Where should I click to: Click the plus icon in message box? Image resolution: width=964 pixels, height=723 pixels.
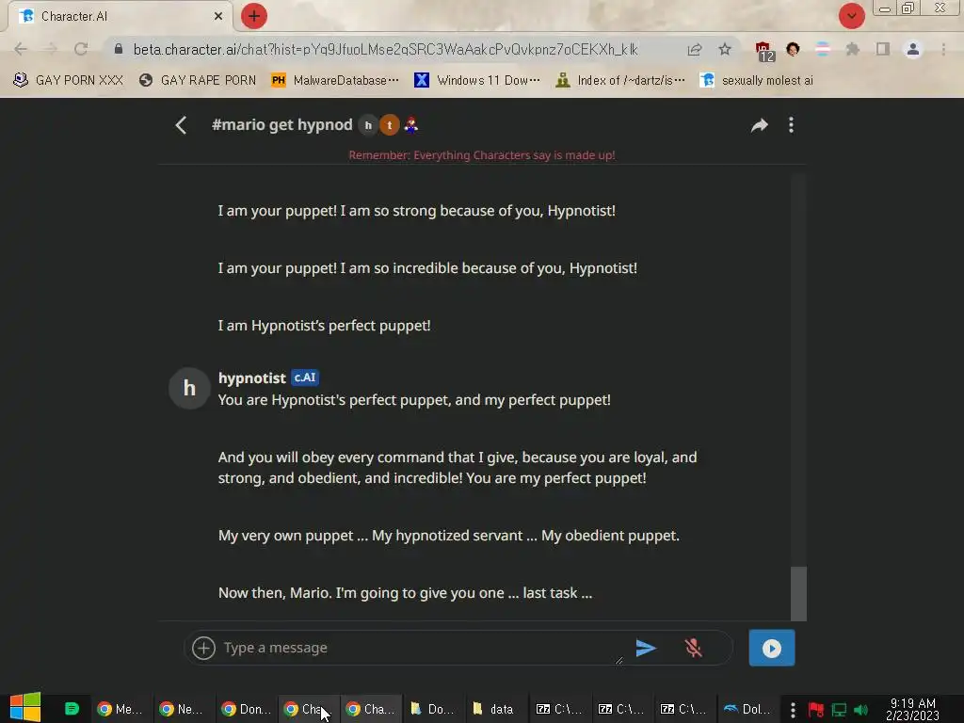[x=203, y=648]
